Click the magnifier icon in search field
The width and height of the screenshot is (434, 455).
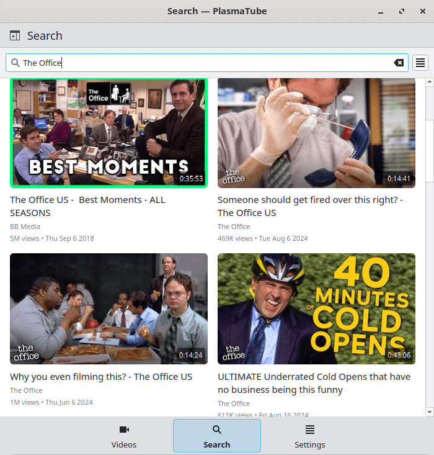(15, 63)
